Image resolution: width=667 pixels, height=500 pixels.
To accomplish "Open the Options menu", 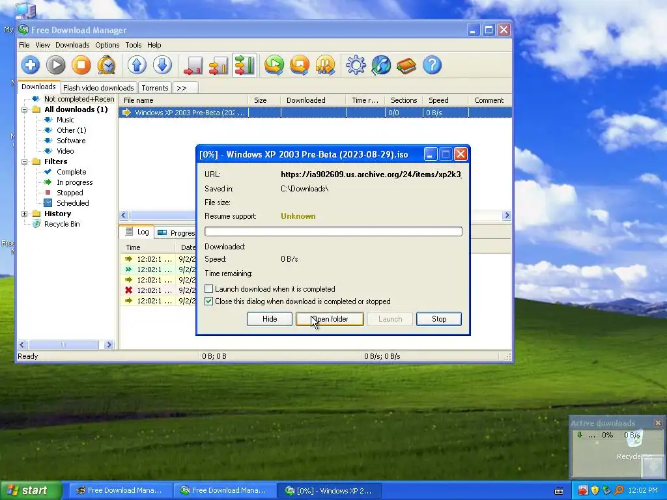I will pos(107,45).
